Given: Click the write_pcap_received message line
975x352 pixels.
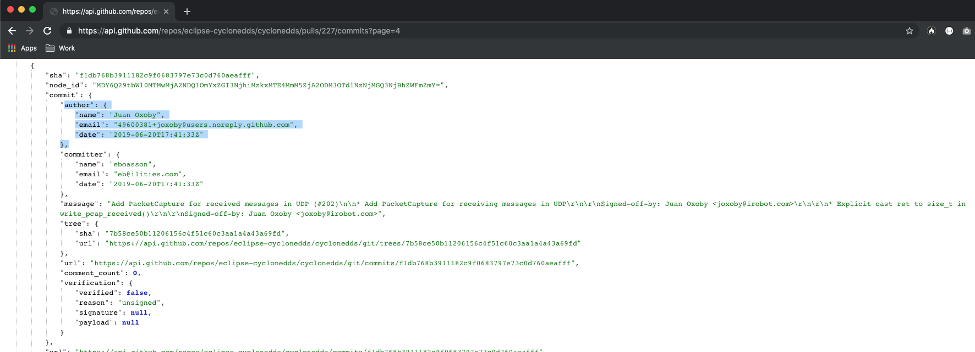Looking at the screenshot, I should pyautogui.click(x=221, y=214).
